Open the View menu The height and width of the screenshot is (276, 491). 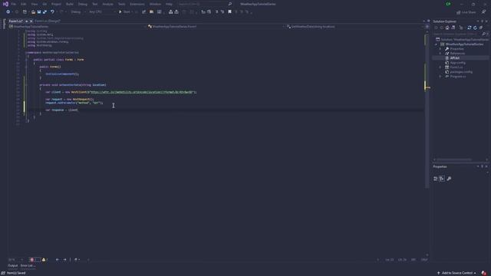(x=35, y=4)
